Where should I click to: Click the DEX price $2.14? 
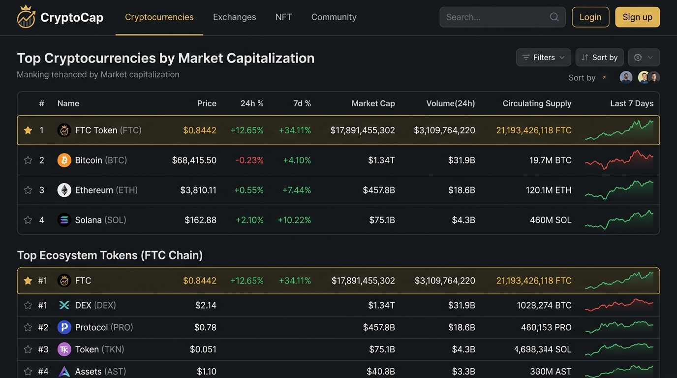pyautogui.click(x=206, y=305)
